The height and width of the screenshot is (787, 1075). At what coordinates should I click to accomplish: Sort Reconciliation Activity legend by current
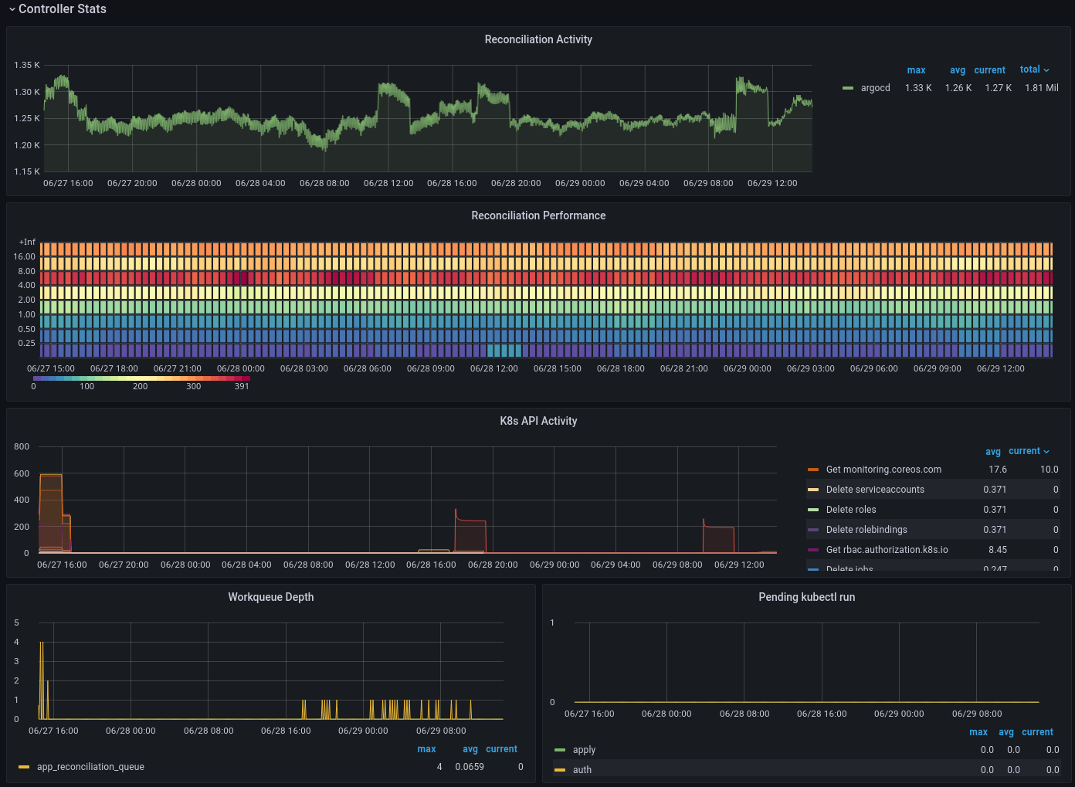989,70
